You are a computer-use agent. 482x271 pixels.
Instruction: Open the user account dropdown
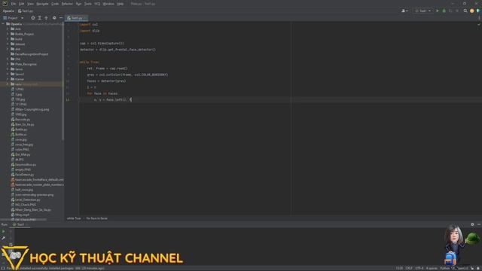pos(404,11)
